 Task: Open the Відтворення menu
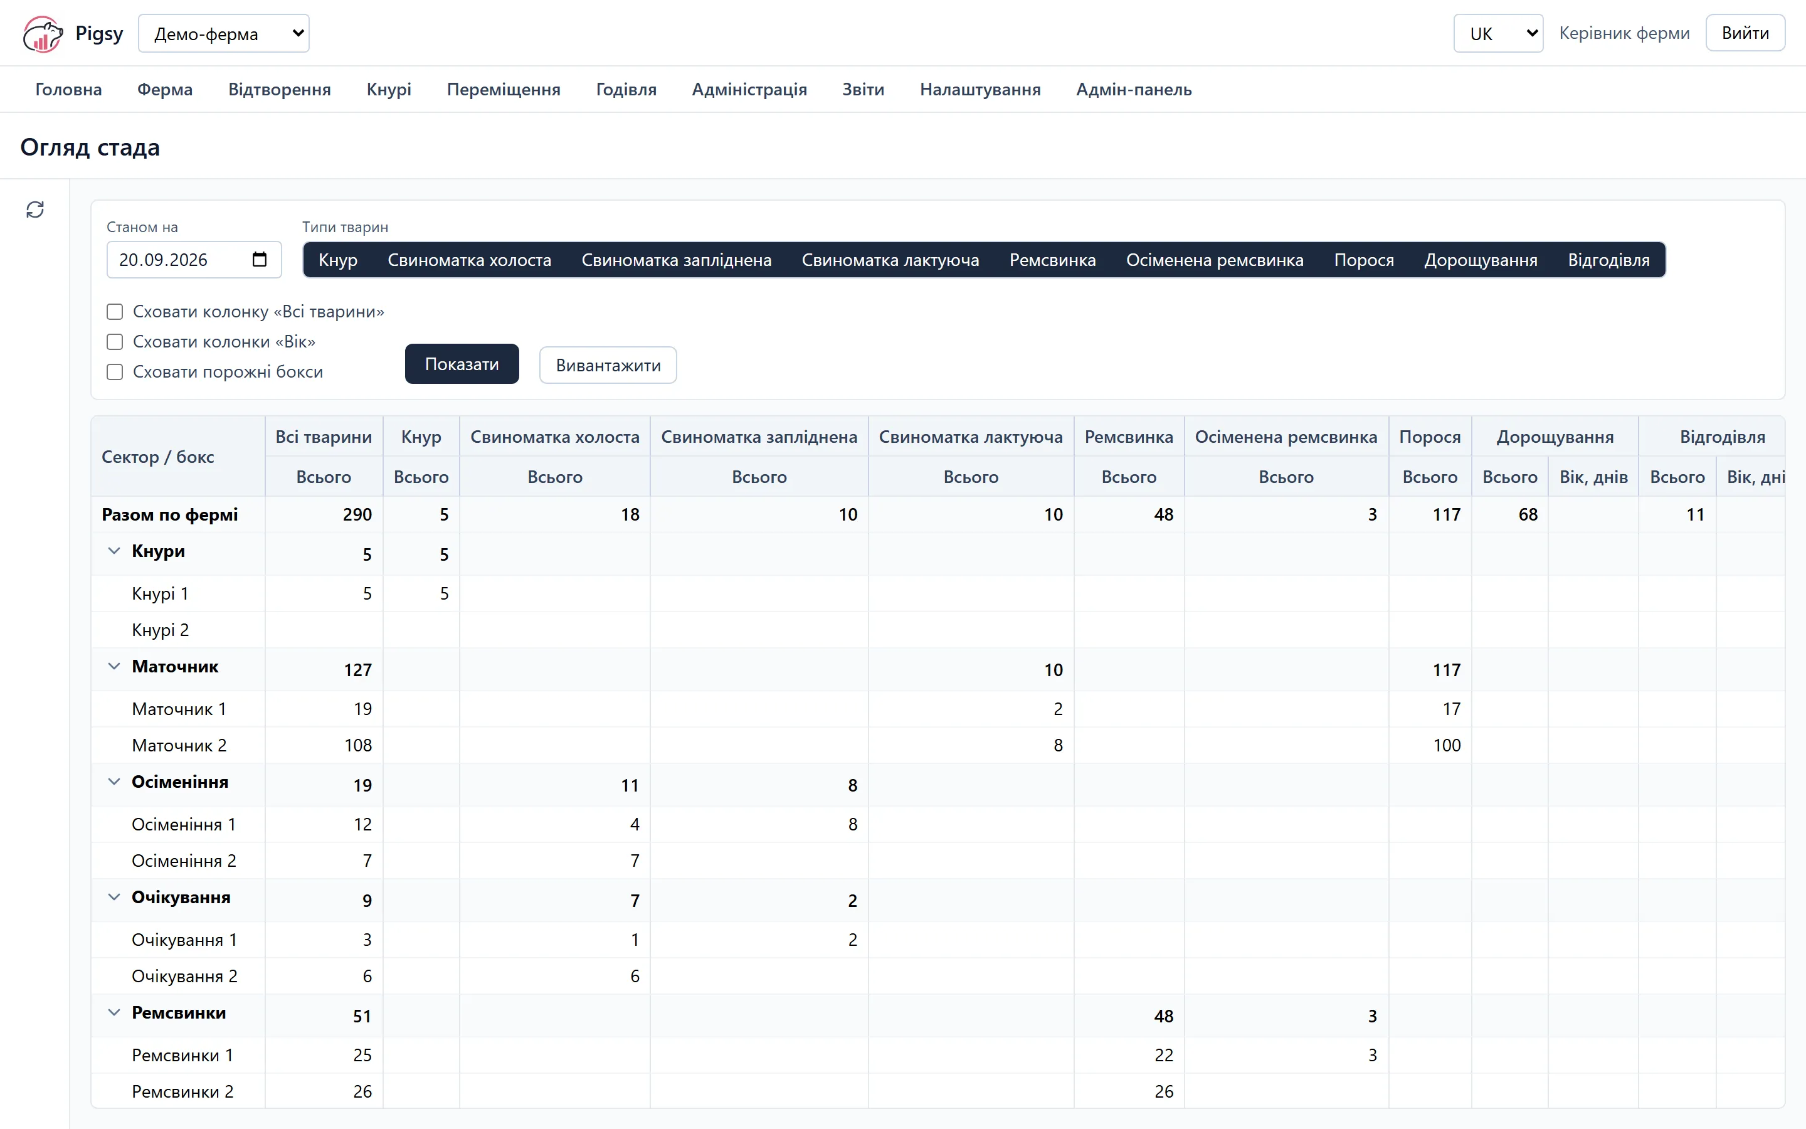[x=280, y=90]
